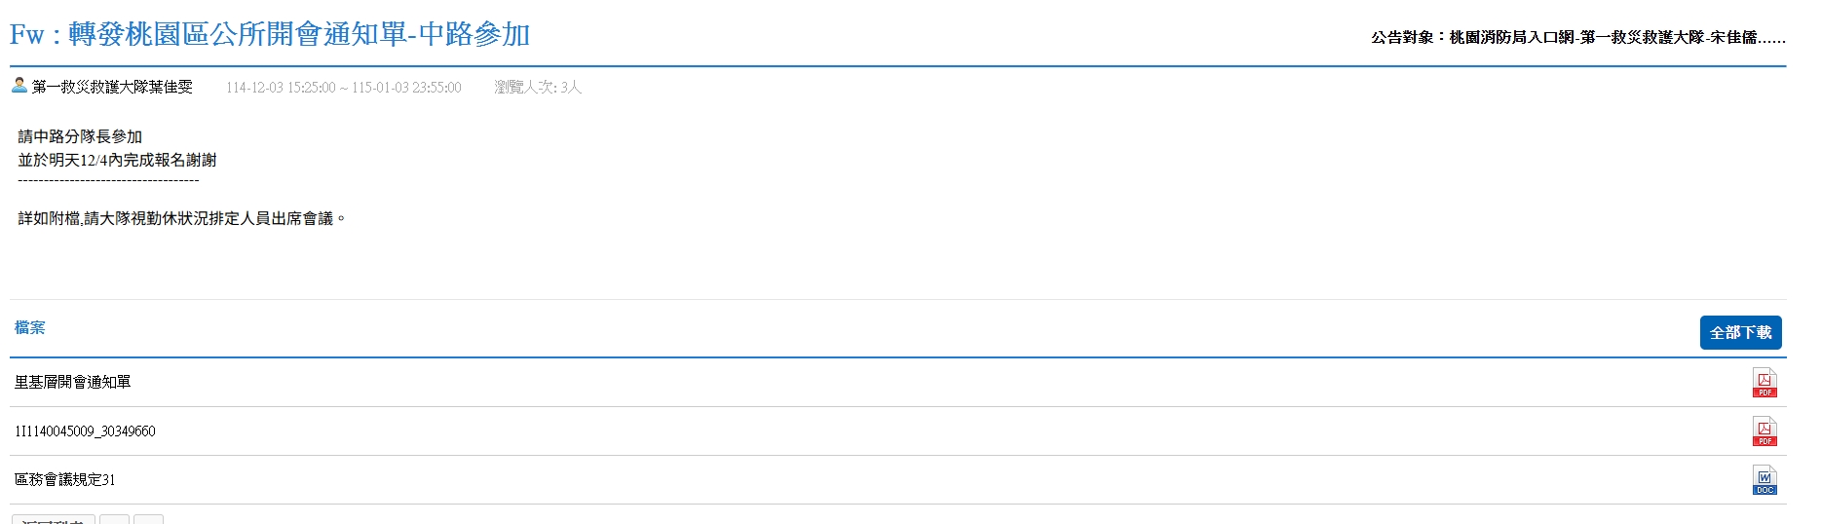Open the DOC icon for 區務會議規定31
Viewport: 1821px width, 524px height.
point(1764,480)
